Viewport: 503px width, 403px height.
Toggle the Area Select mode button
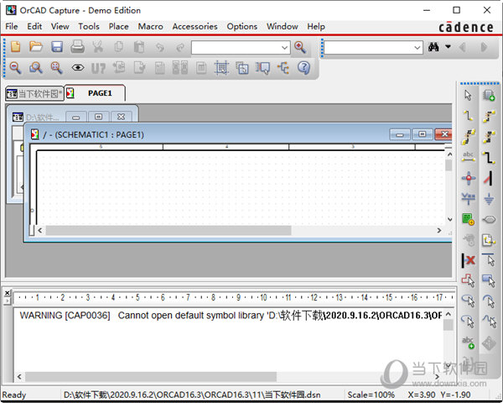pos(242,68)
